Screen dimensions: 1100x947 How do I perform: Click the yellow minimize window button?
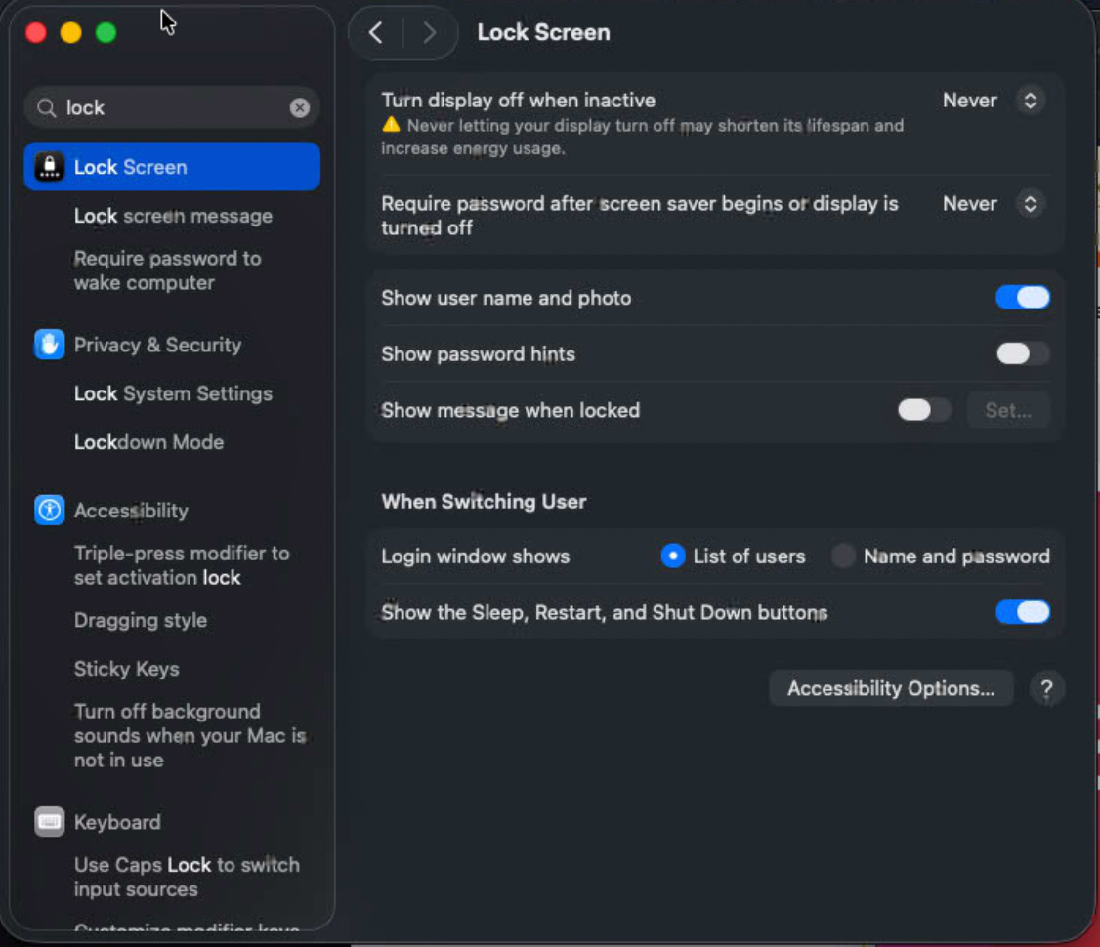click(71, 32)
